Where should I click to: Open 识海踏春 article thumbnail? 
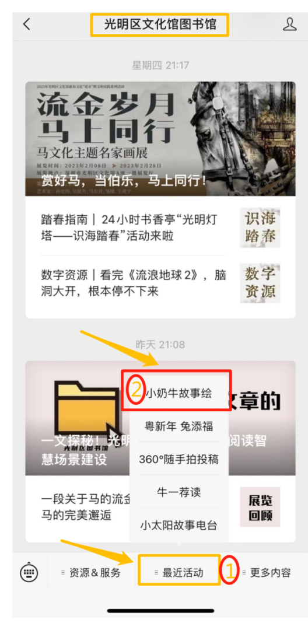coord(260,228)
